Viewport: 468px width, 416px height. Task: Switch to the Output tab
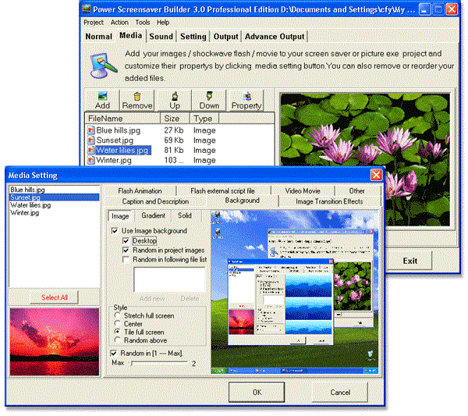pyautogui.click(x=226, y=37)
